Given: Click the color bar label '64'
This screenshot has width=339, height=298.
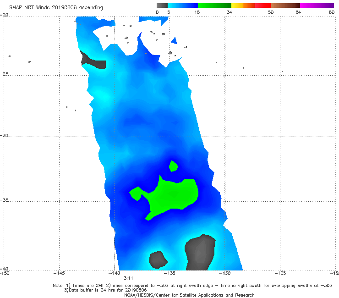Looking at the screenshot, I should tap(298, 12).
